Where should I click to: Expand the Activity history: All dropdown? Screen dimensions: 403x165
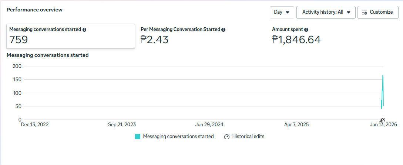[326, 12]
